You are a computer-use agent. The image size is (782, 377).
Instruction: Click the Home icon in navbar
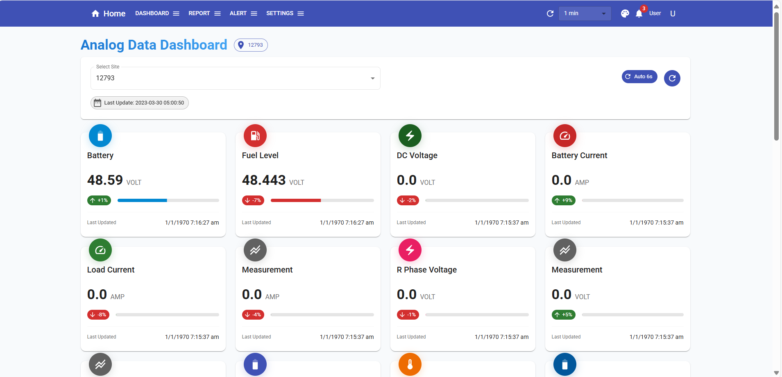[95, 14]
